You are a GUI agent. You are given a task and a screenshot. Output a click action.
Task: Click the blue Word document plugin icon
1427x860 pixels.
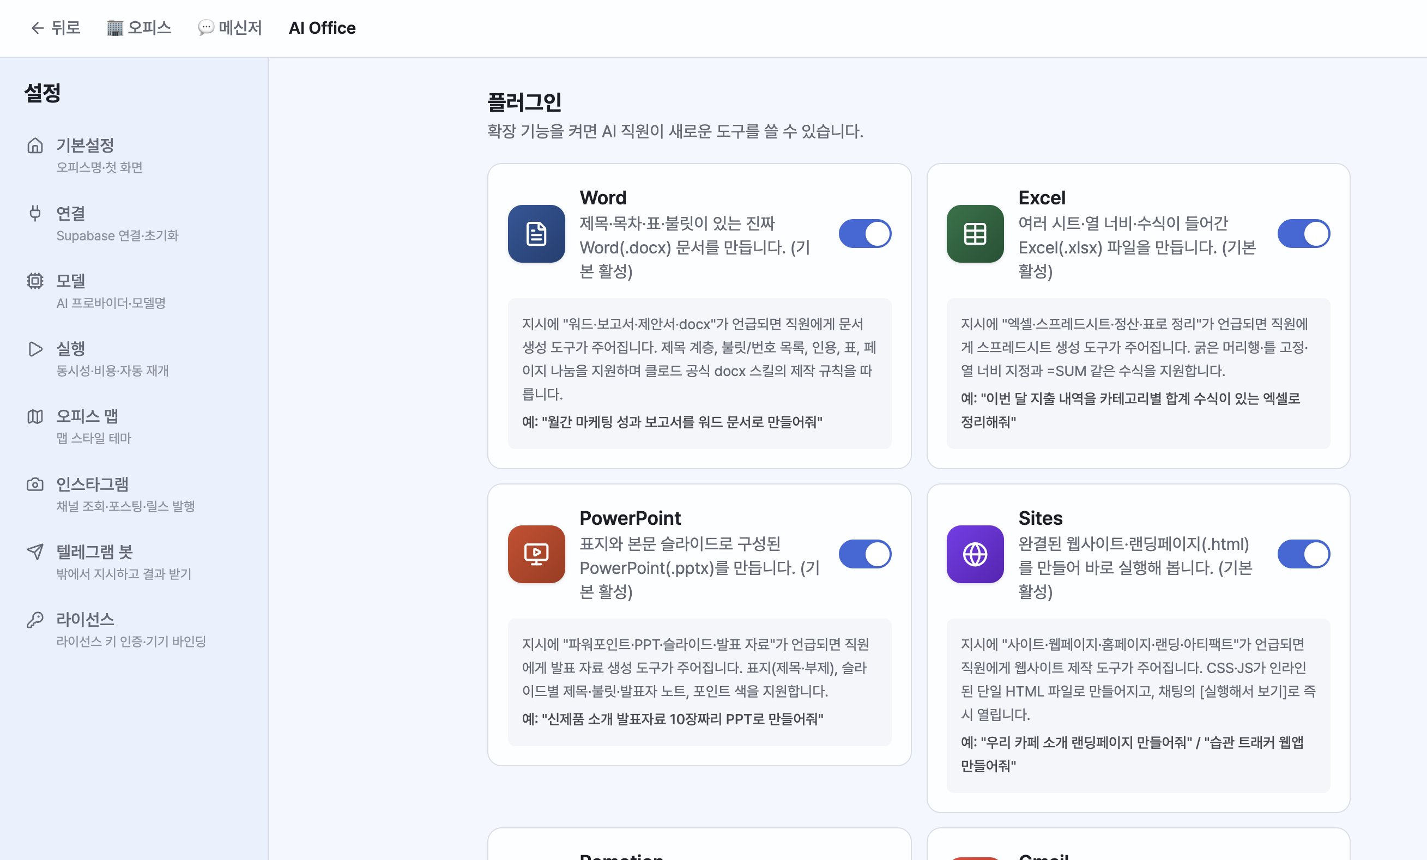click(536, 234)
